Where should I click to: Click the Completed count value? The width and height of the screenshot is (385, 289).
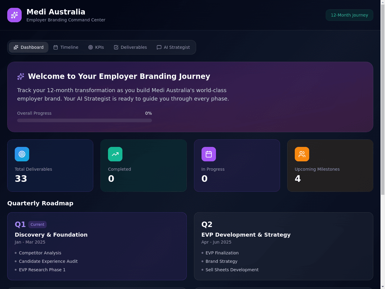coord(111,179)
